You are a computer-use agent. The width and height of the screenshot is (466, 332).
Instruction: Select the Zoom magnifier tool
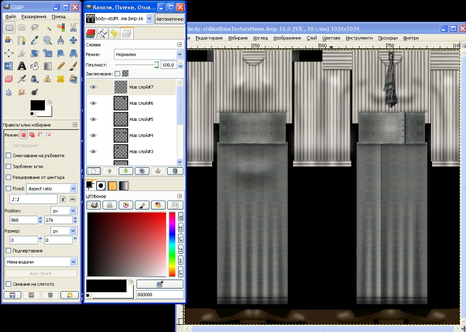(x=48, y=40)
